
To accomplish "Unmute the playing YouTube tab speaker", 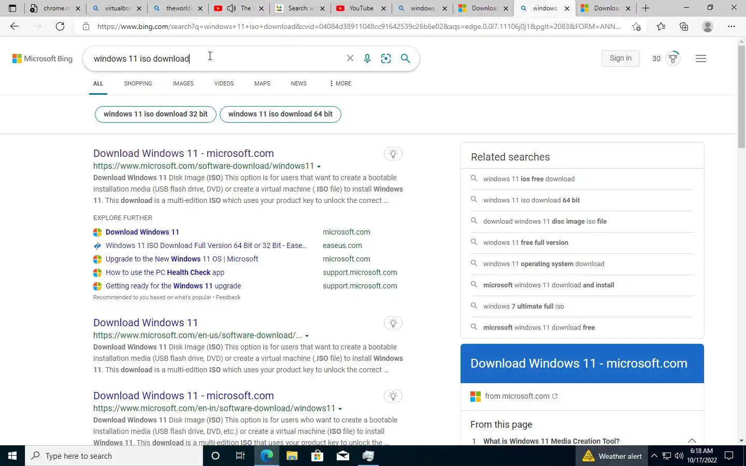I will 232,8.
